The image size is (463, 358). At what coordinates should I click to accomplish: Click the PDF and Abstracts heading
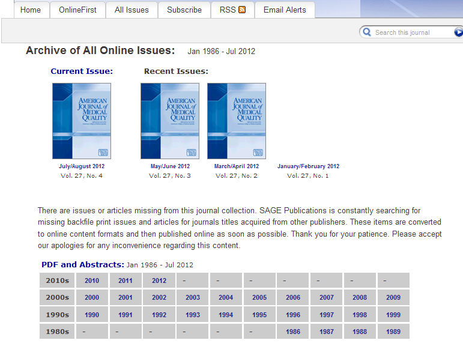(83, 264)
